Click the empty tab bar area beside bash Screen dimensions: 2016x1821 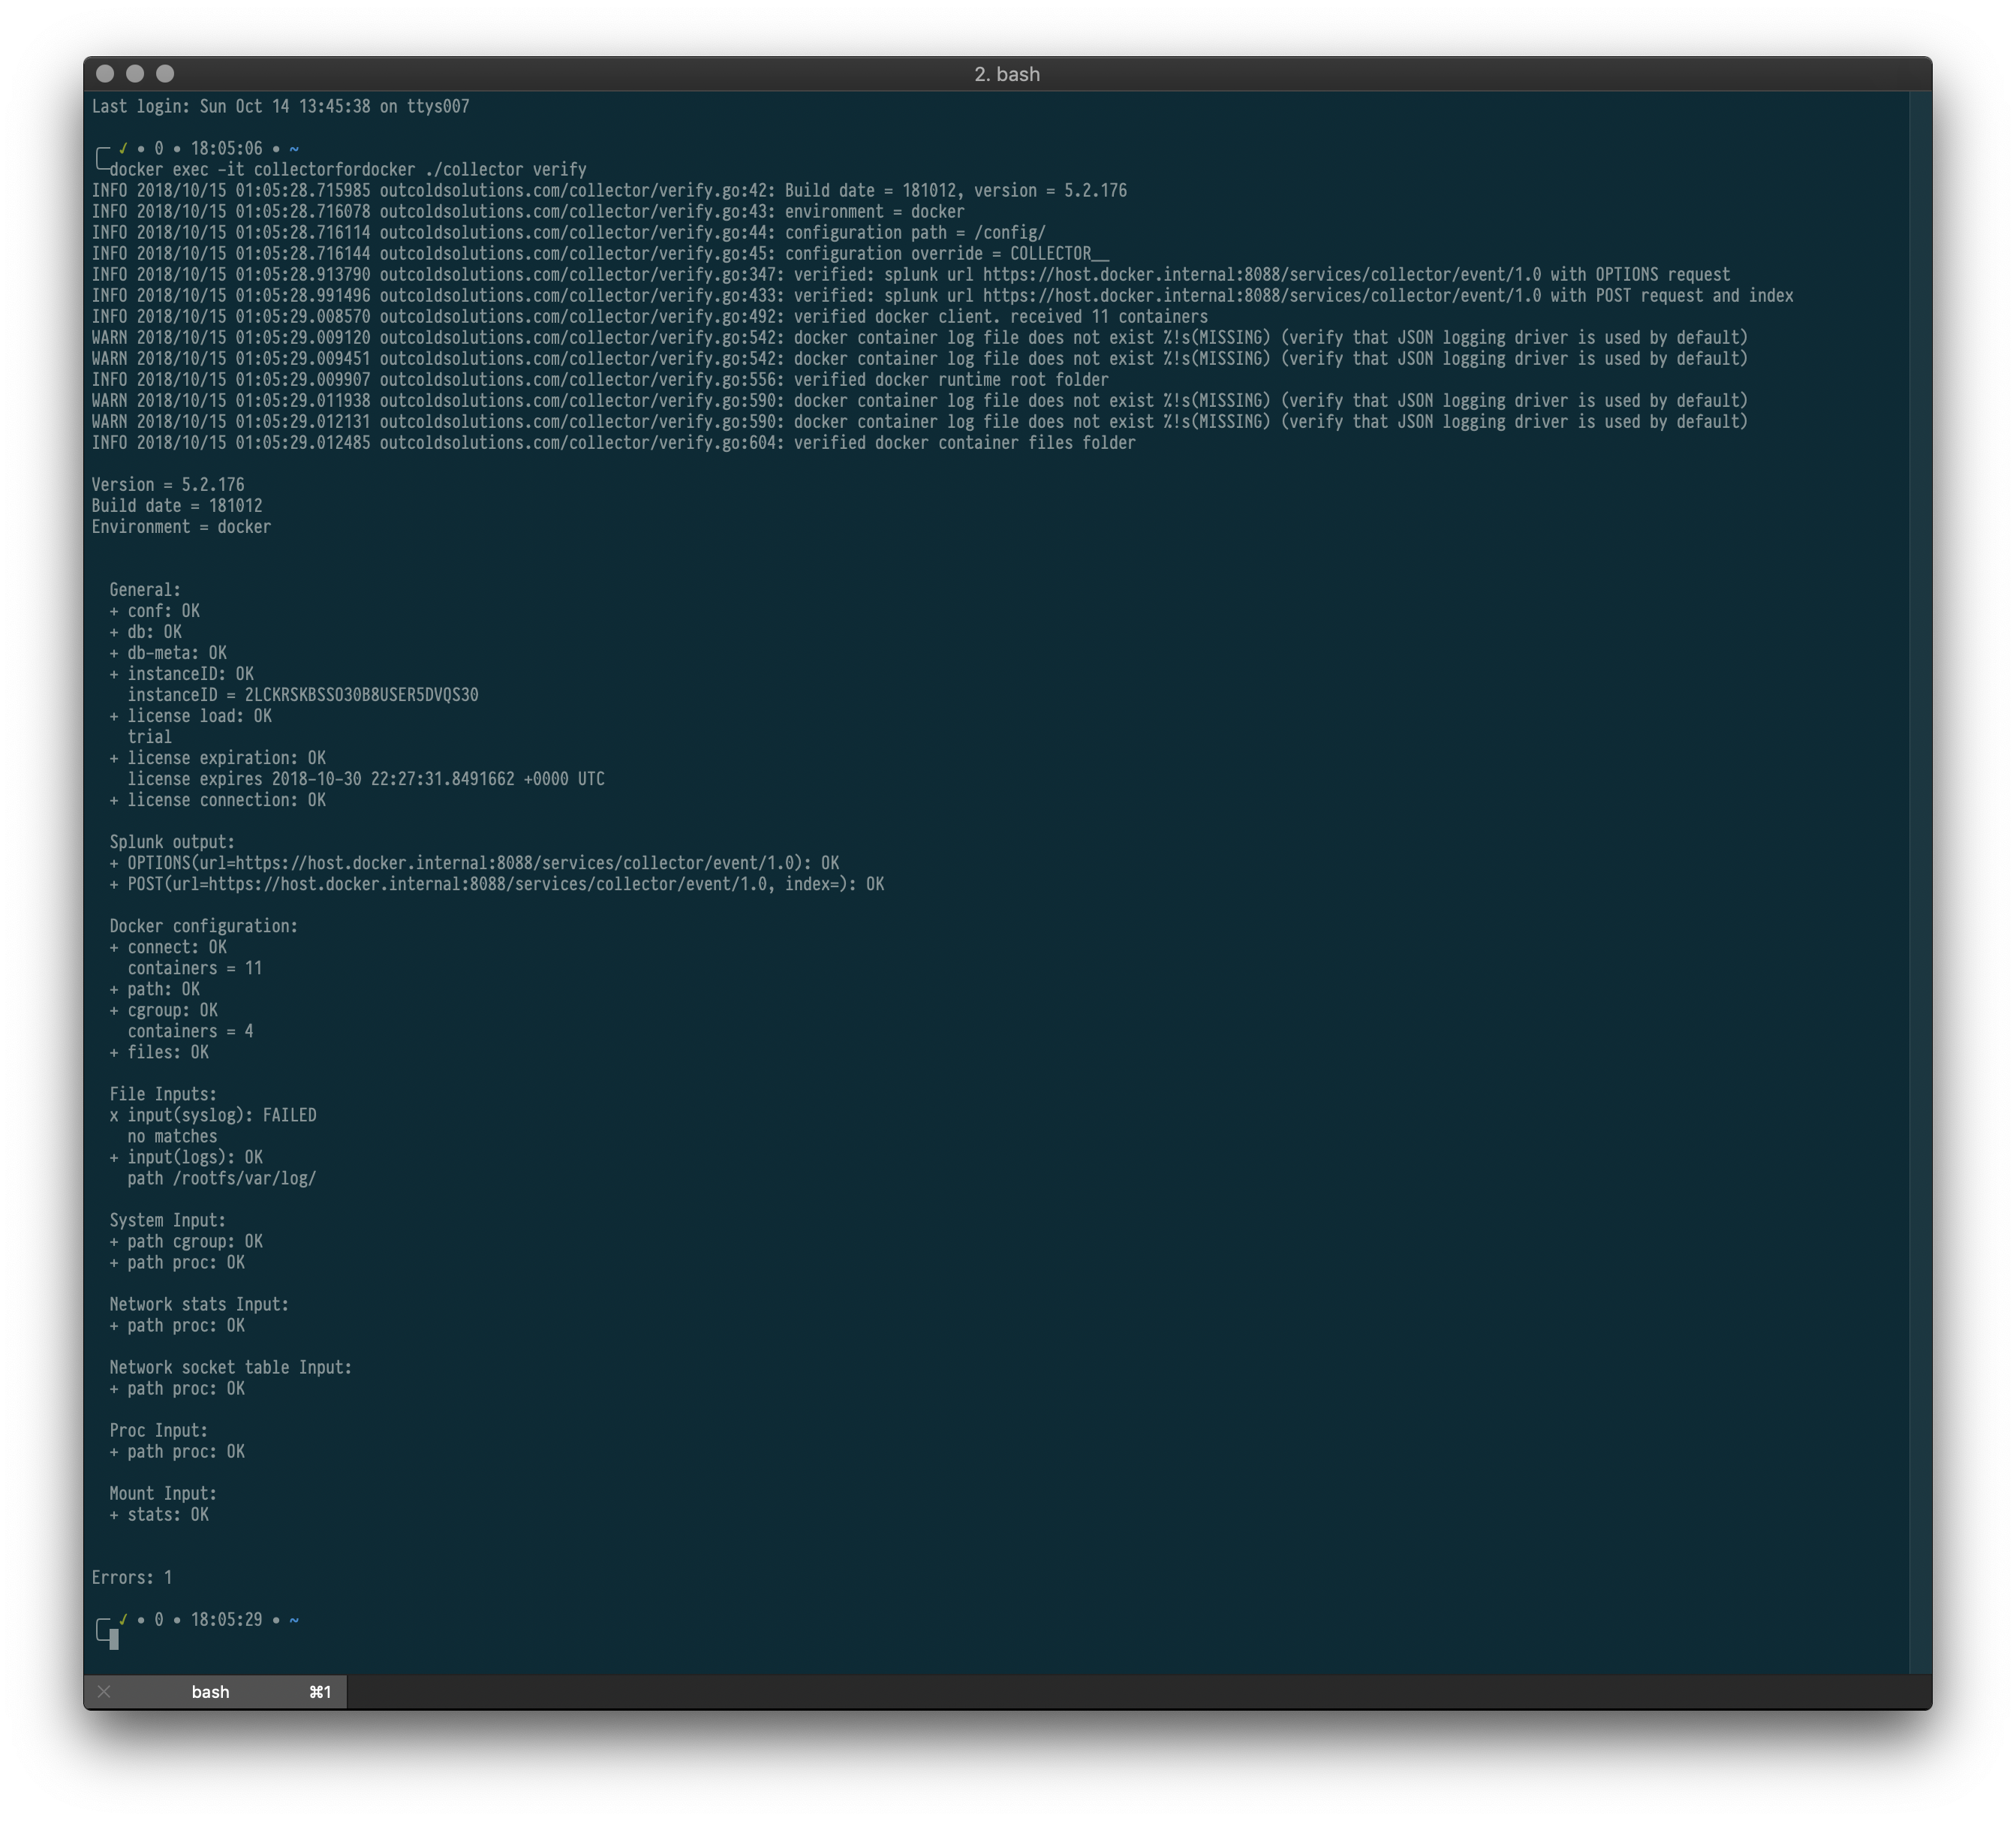(1100, 1691)
